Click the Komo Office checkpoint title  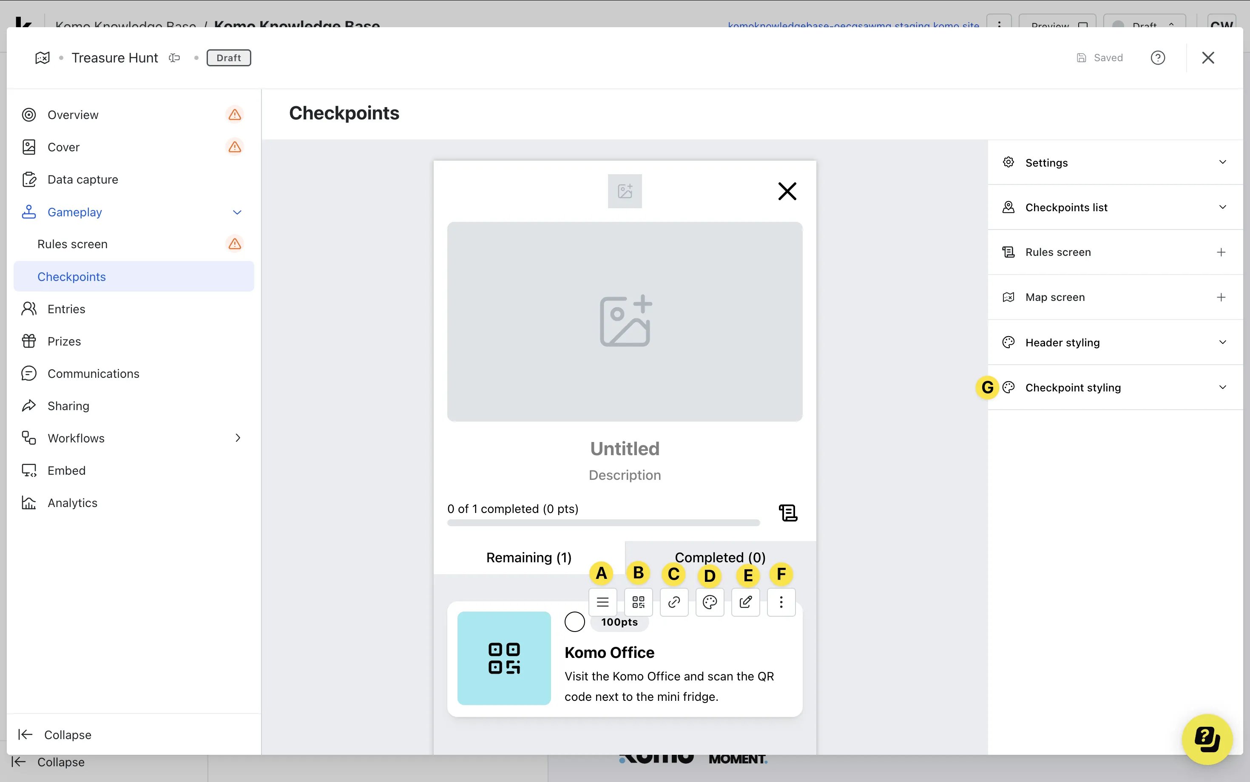pos(609,653)
